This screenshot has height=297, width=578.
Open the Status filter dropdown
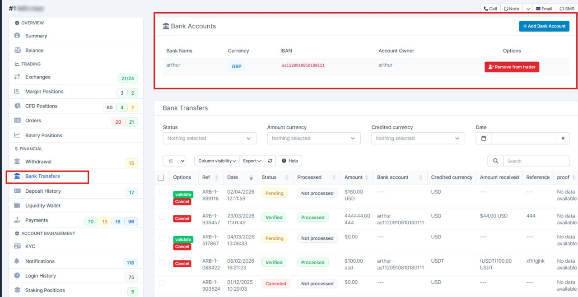tap(210, 139)
